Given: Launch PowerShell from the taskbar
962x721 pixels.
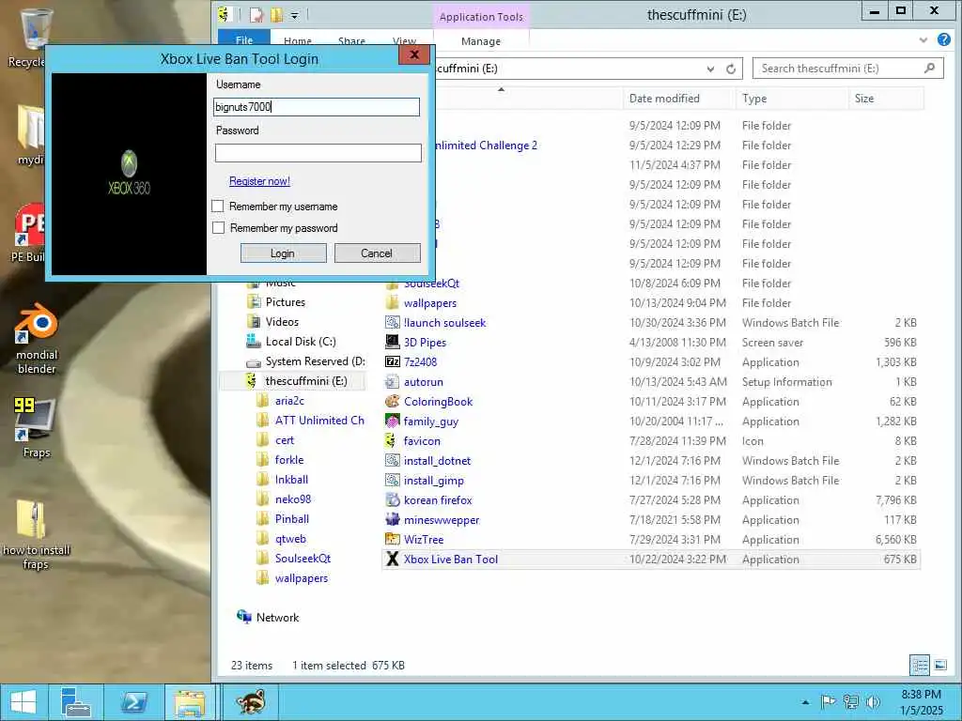Looking at the screenshot, I should 133,702.
